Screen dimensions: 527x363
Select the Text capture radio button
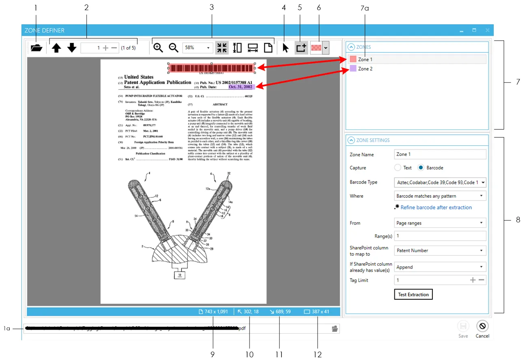click(x=398, y=168)
